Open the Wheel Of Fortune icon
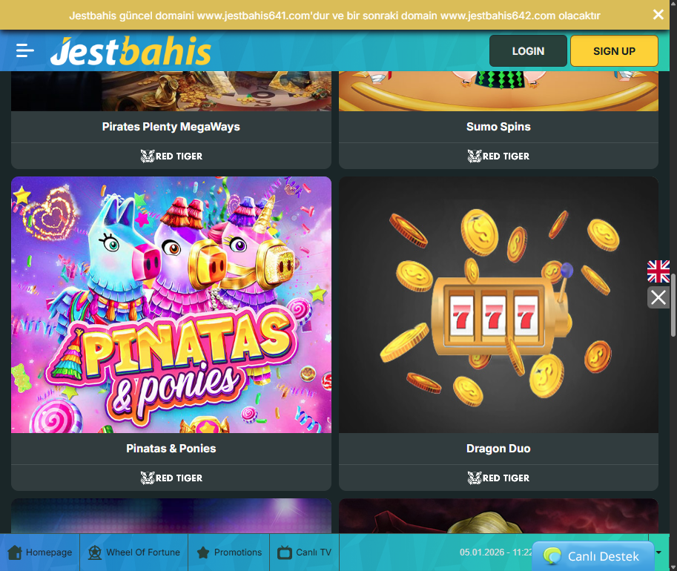Screen dimensions: 677x571 (x=95, y=552)
